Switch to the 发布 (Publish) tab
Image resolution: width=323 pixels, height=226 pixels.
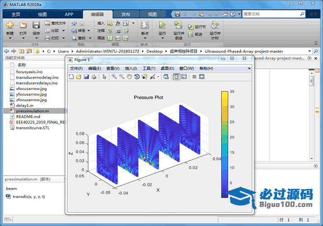[126, 14]
